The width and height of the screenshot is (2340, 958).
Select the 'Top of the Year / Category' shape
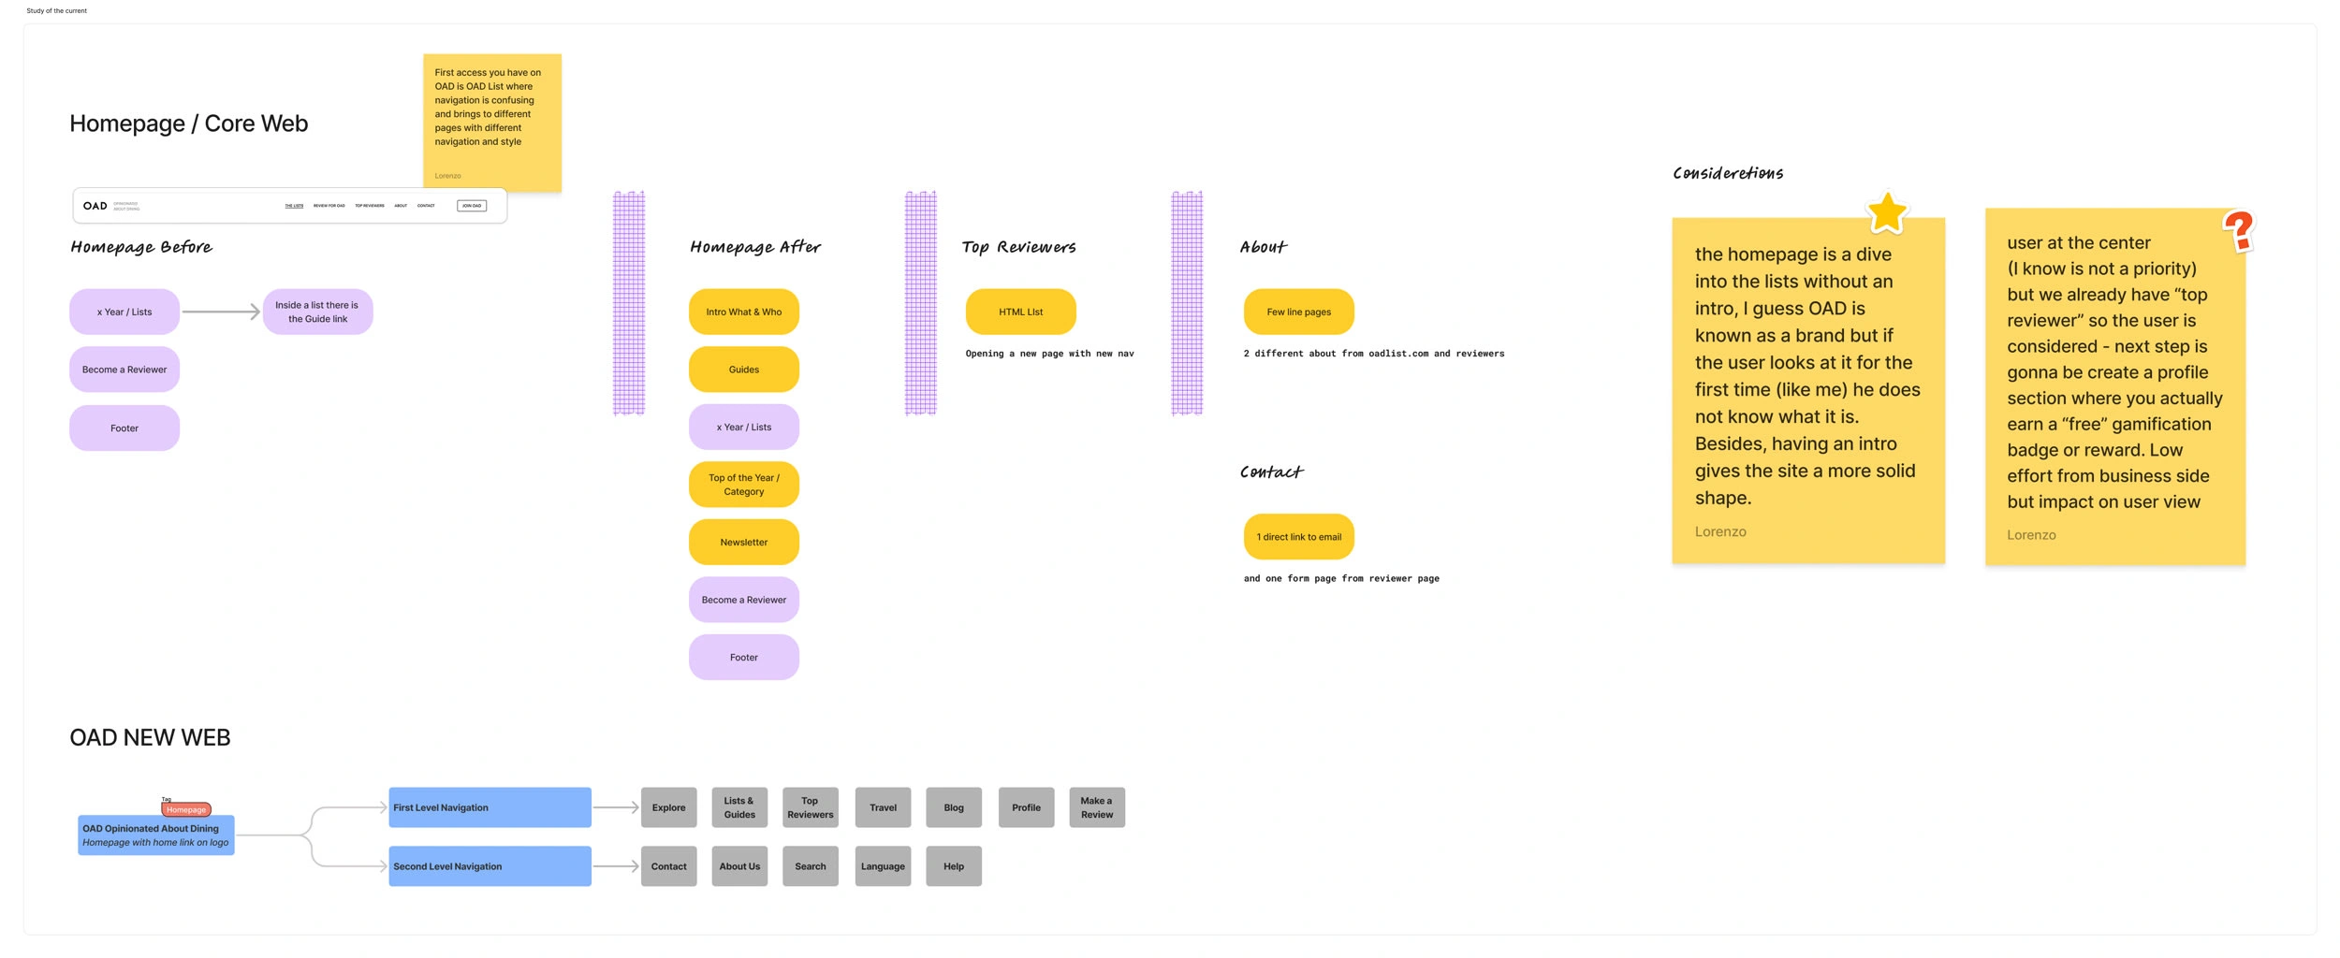click(x=744, y=485)
